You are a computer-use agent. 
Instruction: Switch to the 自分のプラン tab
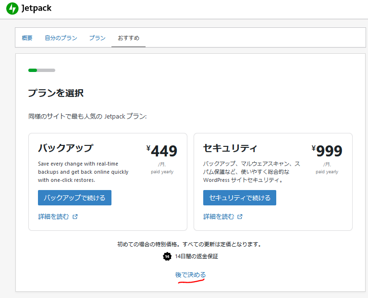coord(61,38)
